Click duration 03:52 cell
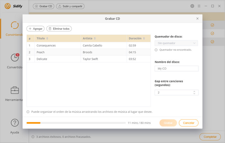 (132, 59)
